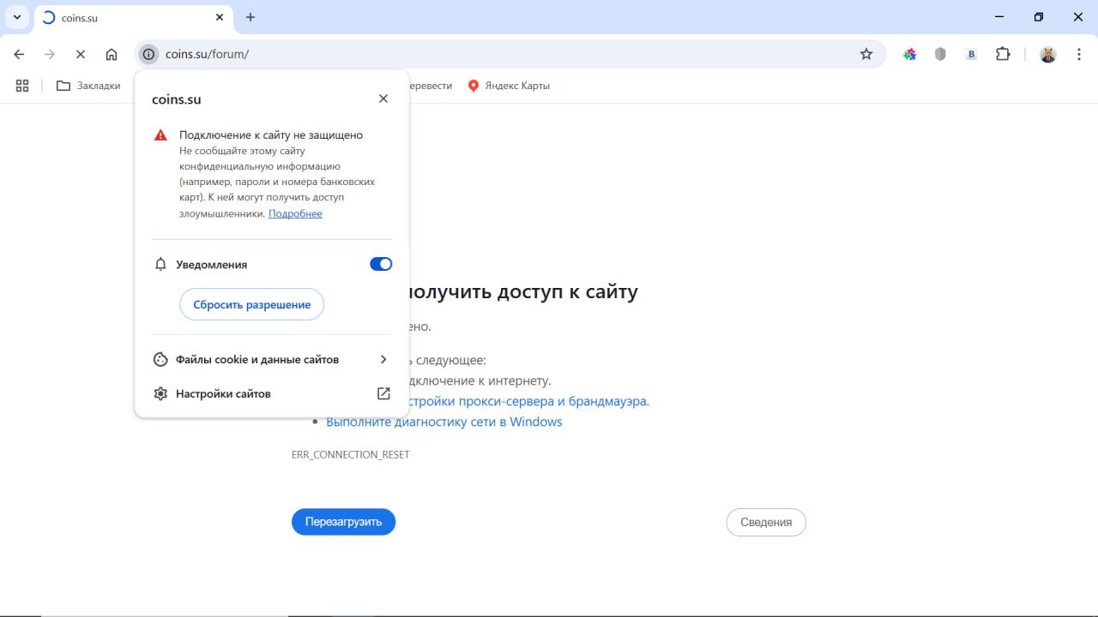Viewport: 1098px width, 617px height.
Task: Click the Сведения details button
Action: point(766,522)
